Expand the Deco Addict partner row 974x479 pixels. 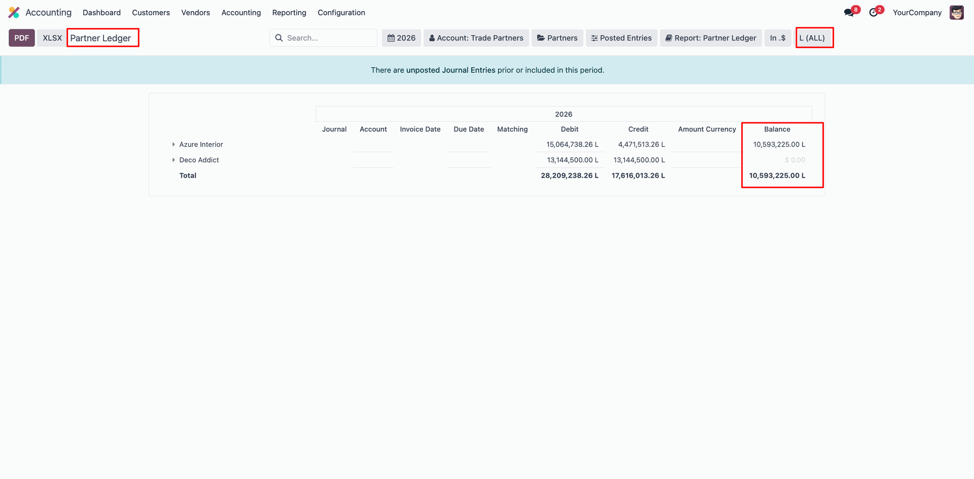pos(173,160)
